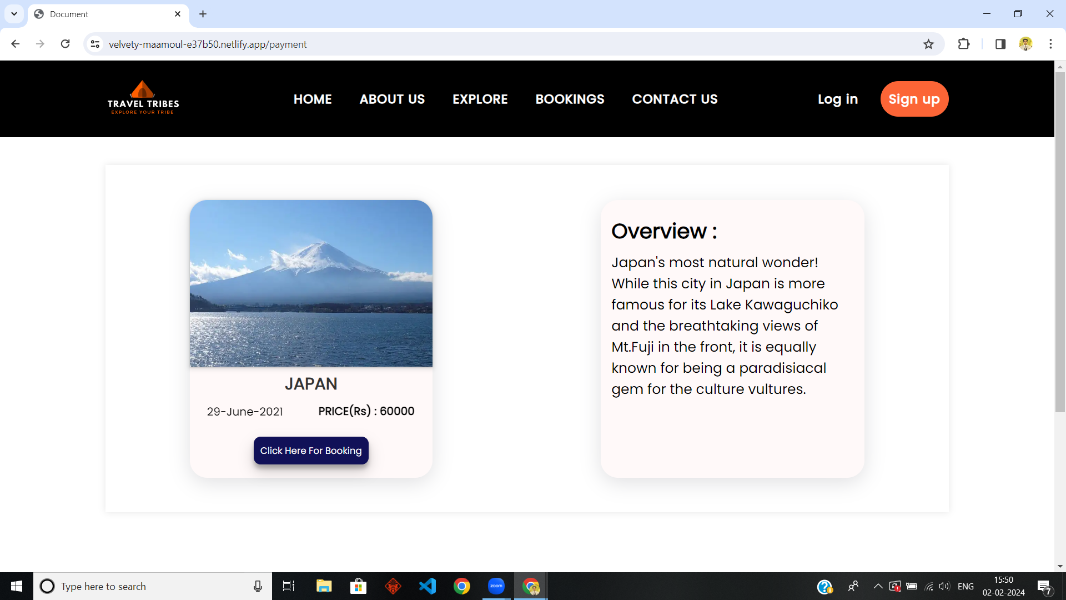1066x600 pixels.
Task: Launch Visual Studio Code from taskbar
Action: coord(428,586)
